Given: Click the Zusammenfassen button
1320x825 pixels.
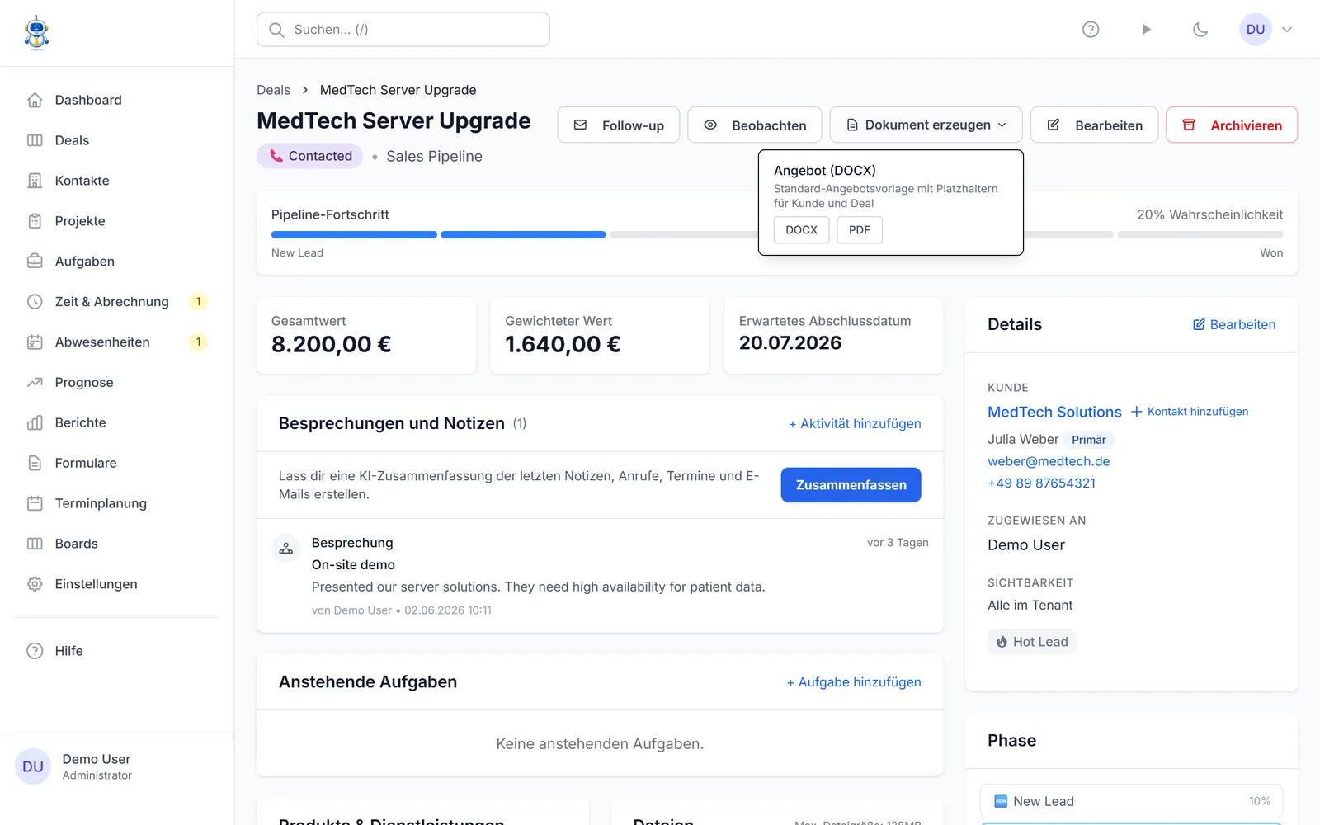Looking at the screenshot, I should pyautogui.click(x=851, y=485).
